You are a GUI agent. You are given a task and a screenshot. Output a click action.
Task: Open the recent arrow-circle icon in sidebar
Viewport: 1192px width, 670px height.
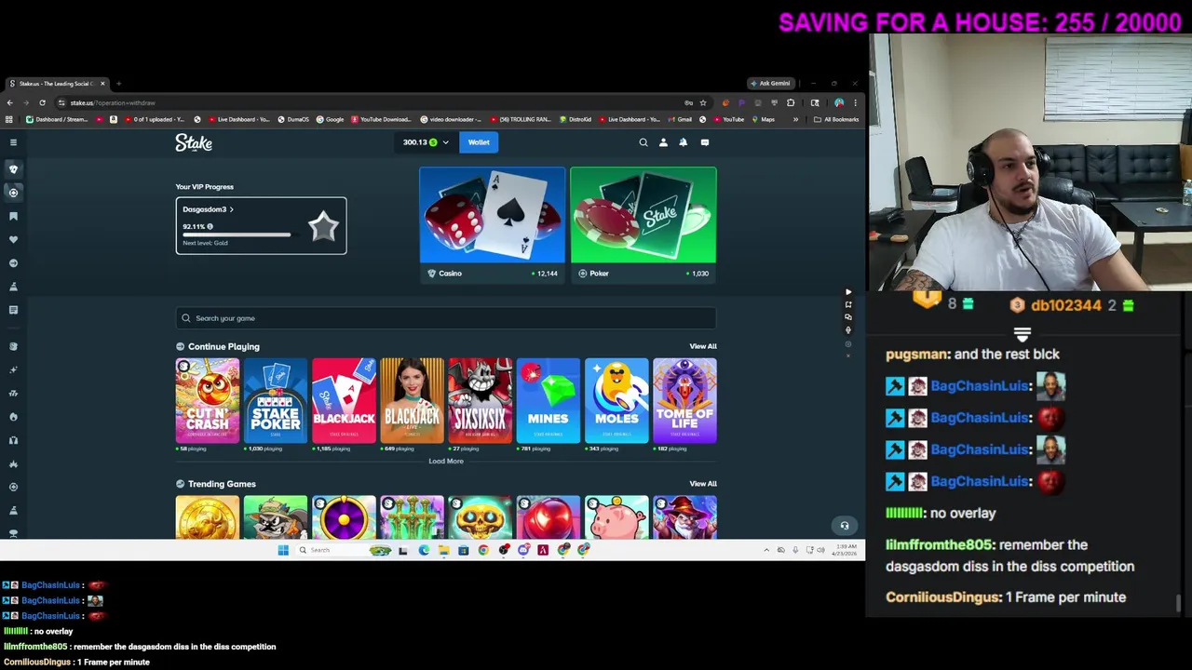coord(13,263)
